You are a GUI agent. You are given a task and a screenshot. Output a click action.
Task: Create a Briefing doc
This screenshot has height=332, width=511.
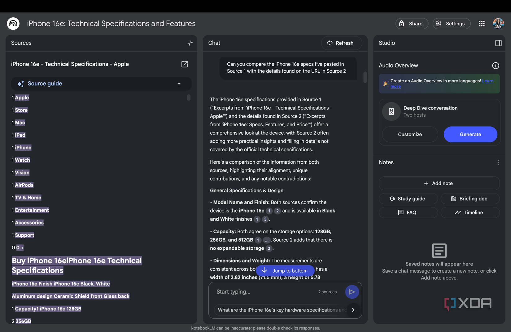coord(470,199)
